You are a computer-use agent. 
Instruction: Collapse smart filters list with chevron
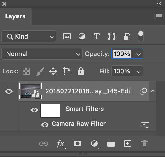[153, 91]
